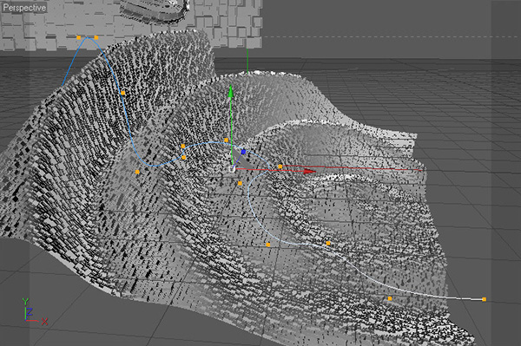Select the orange point lying on the red axis line

280,166
